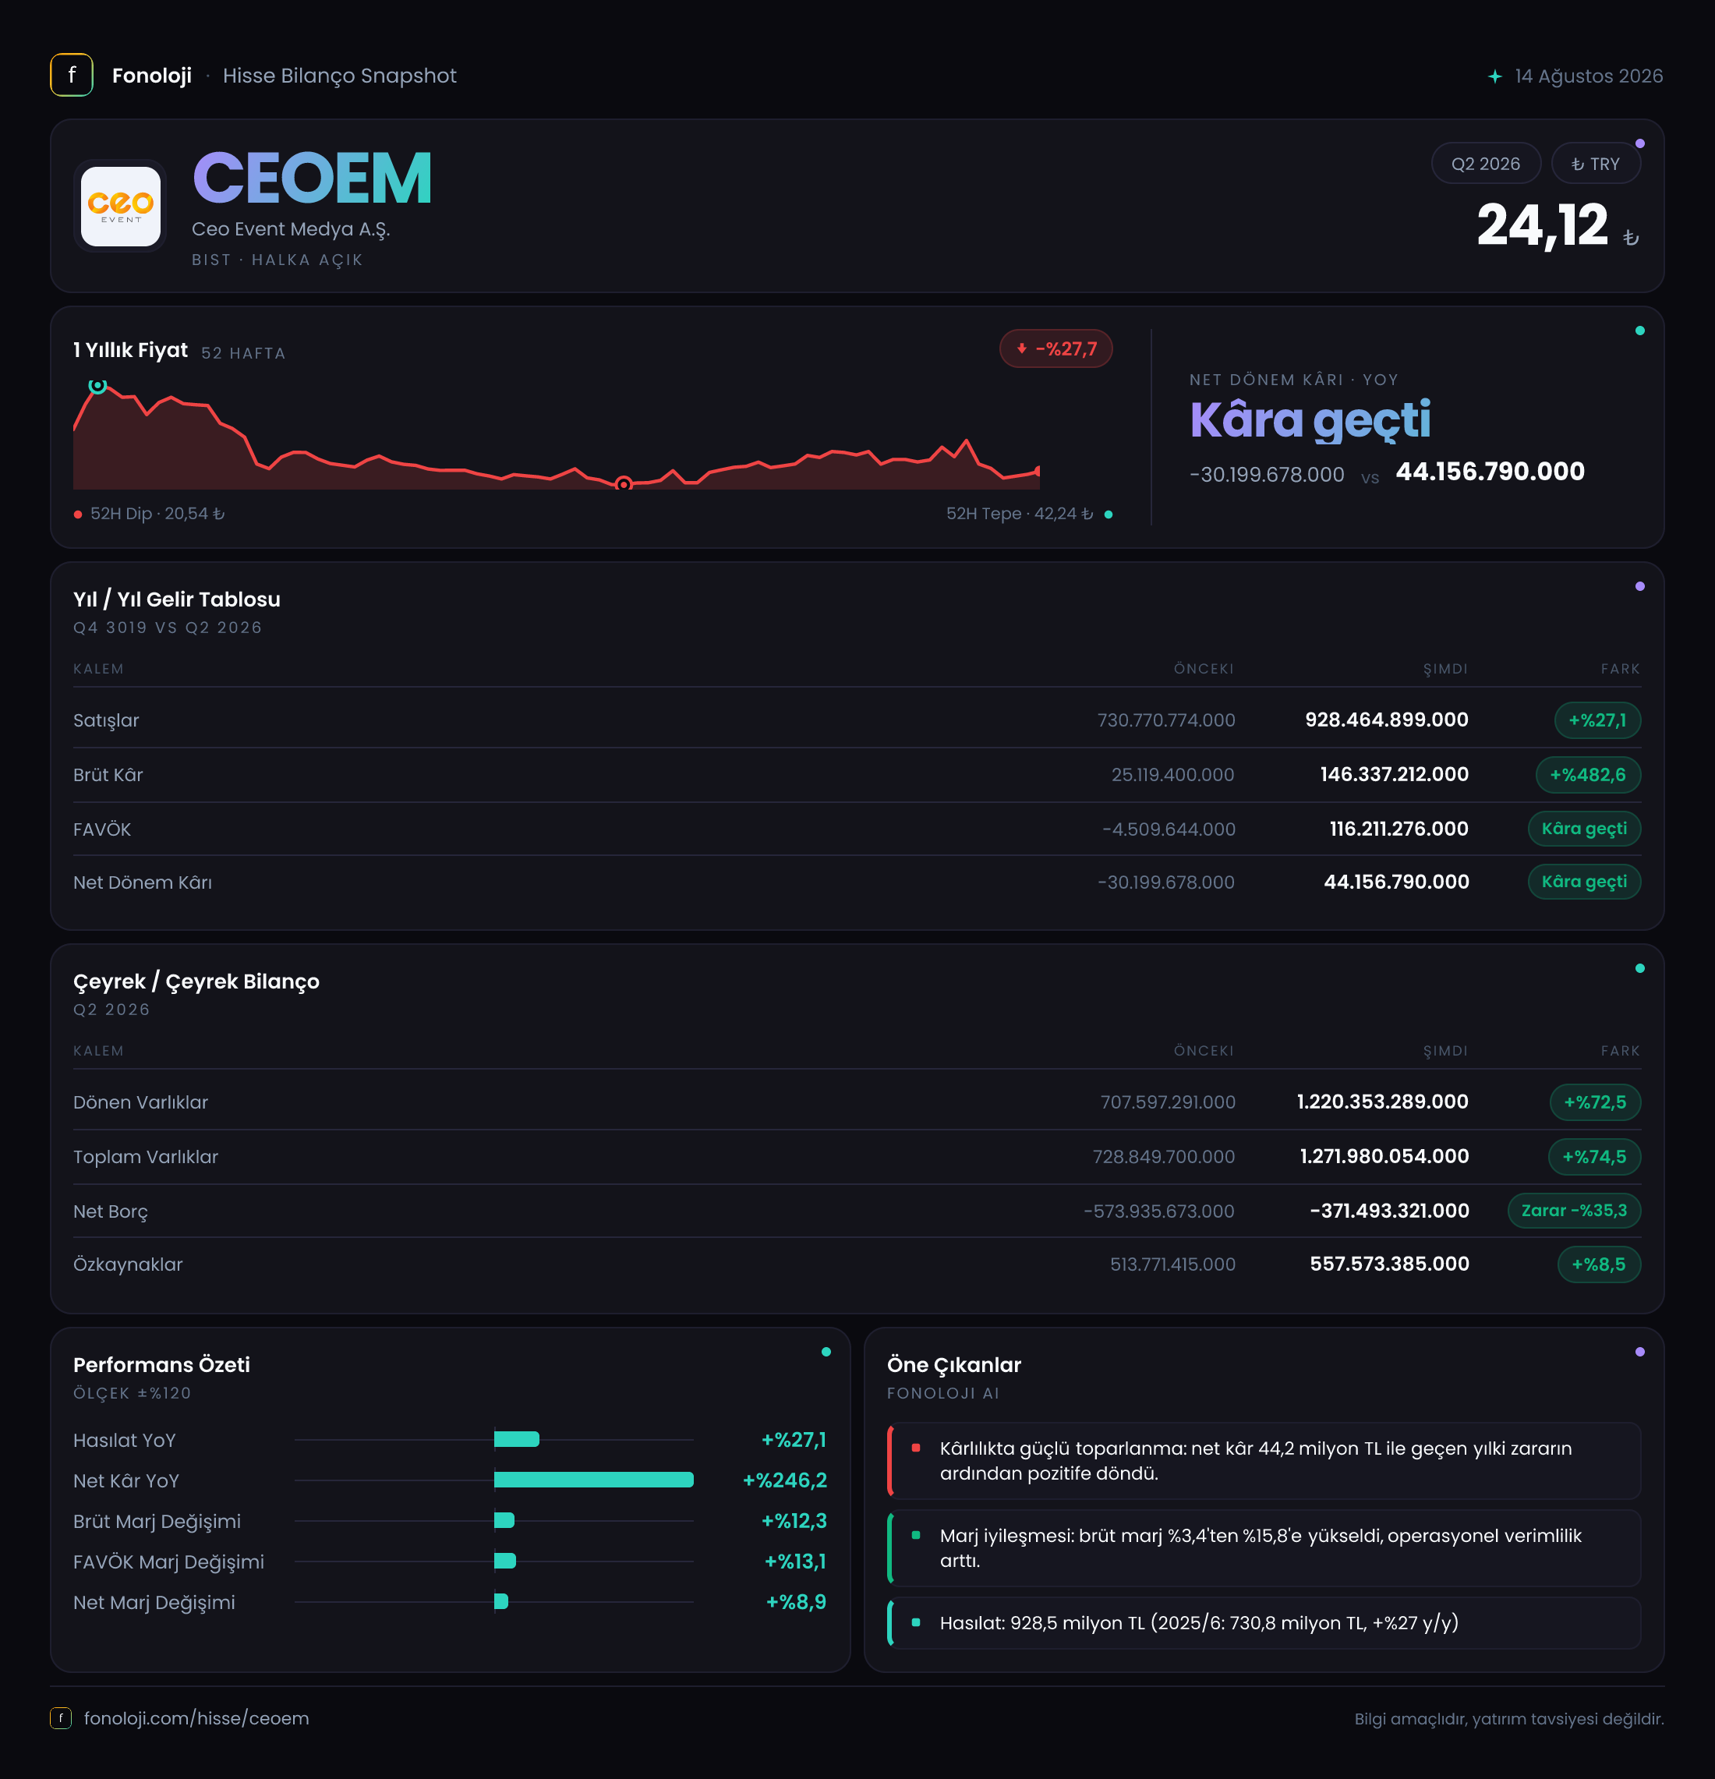Screen dimensions: 1715x1779
Task: Open the fonoloji.com/hisse/ceoem link
Action: [x=196, y=1717]
